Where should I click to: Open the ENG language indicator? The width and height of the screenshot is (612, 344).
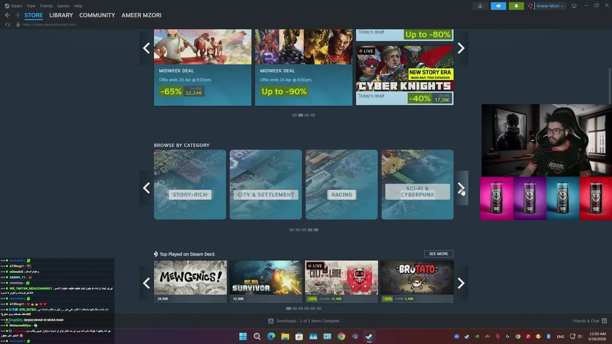[x=560, y=336]
